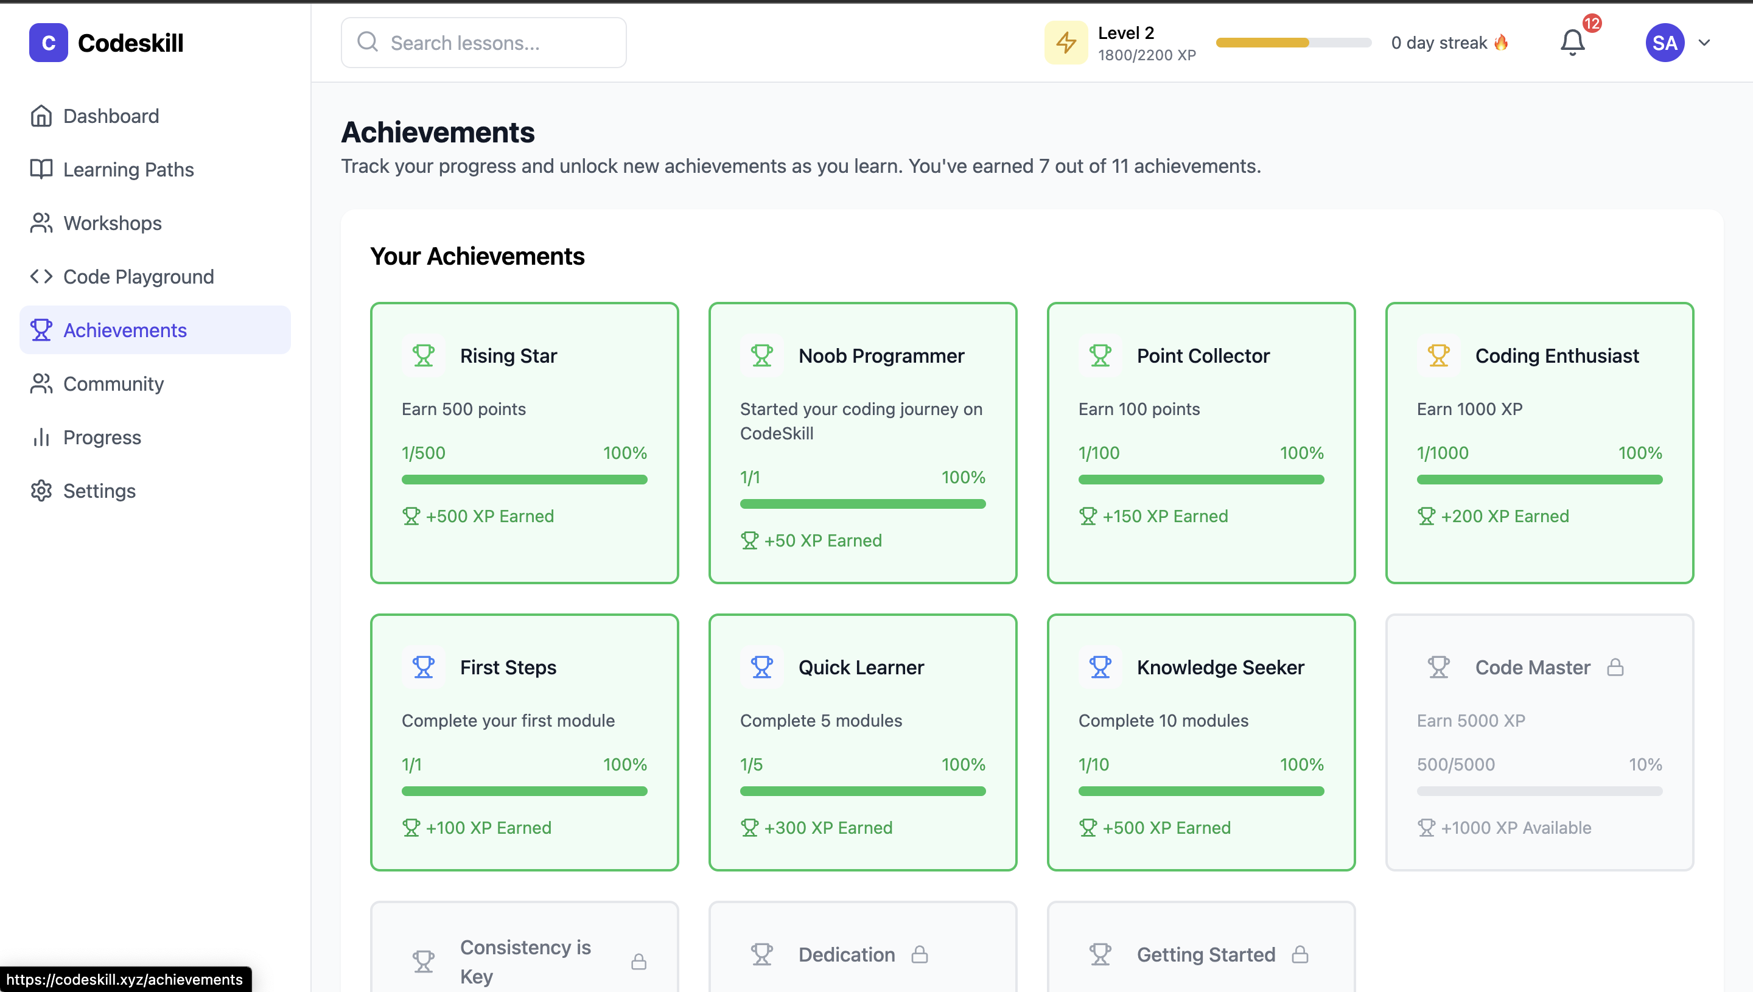Click the Rising Star trophy icon

[423, 355]
